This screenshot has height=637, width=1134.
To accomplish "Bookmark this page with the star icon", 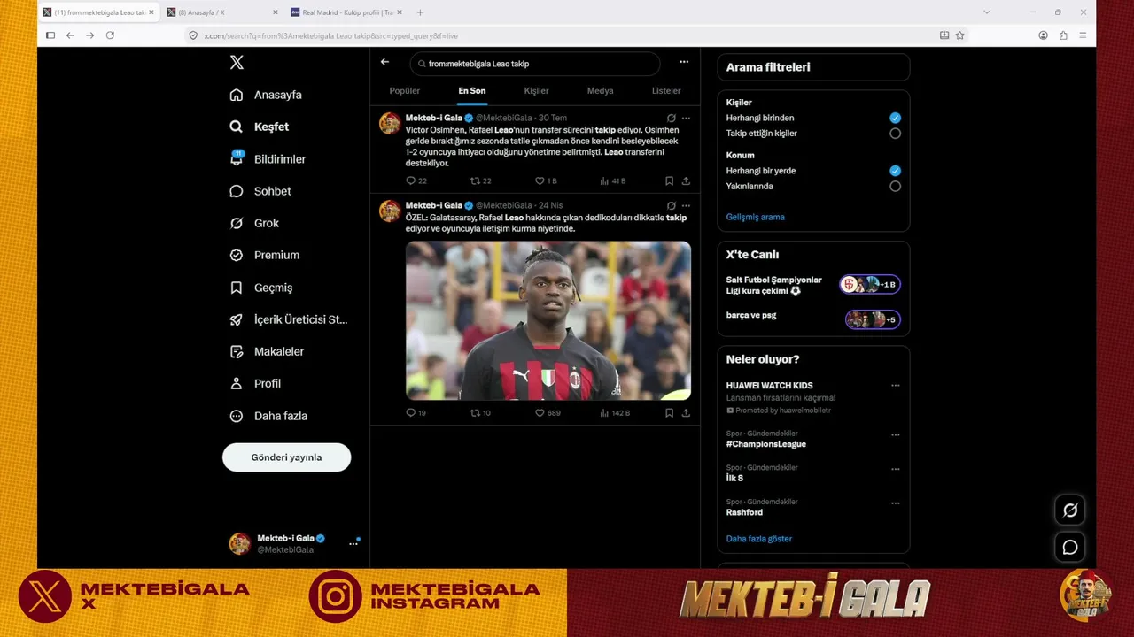I will pos(959,35).
